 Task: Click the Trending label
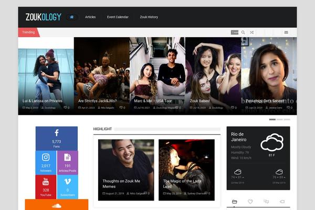(x=28, y=33)
